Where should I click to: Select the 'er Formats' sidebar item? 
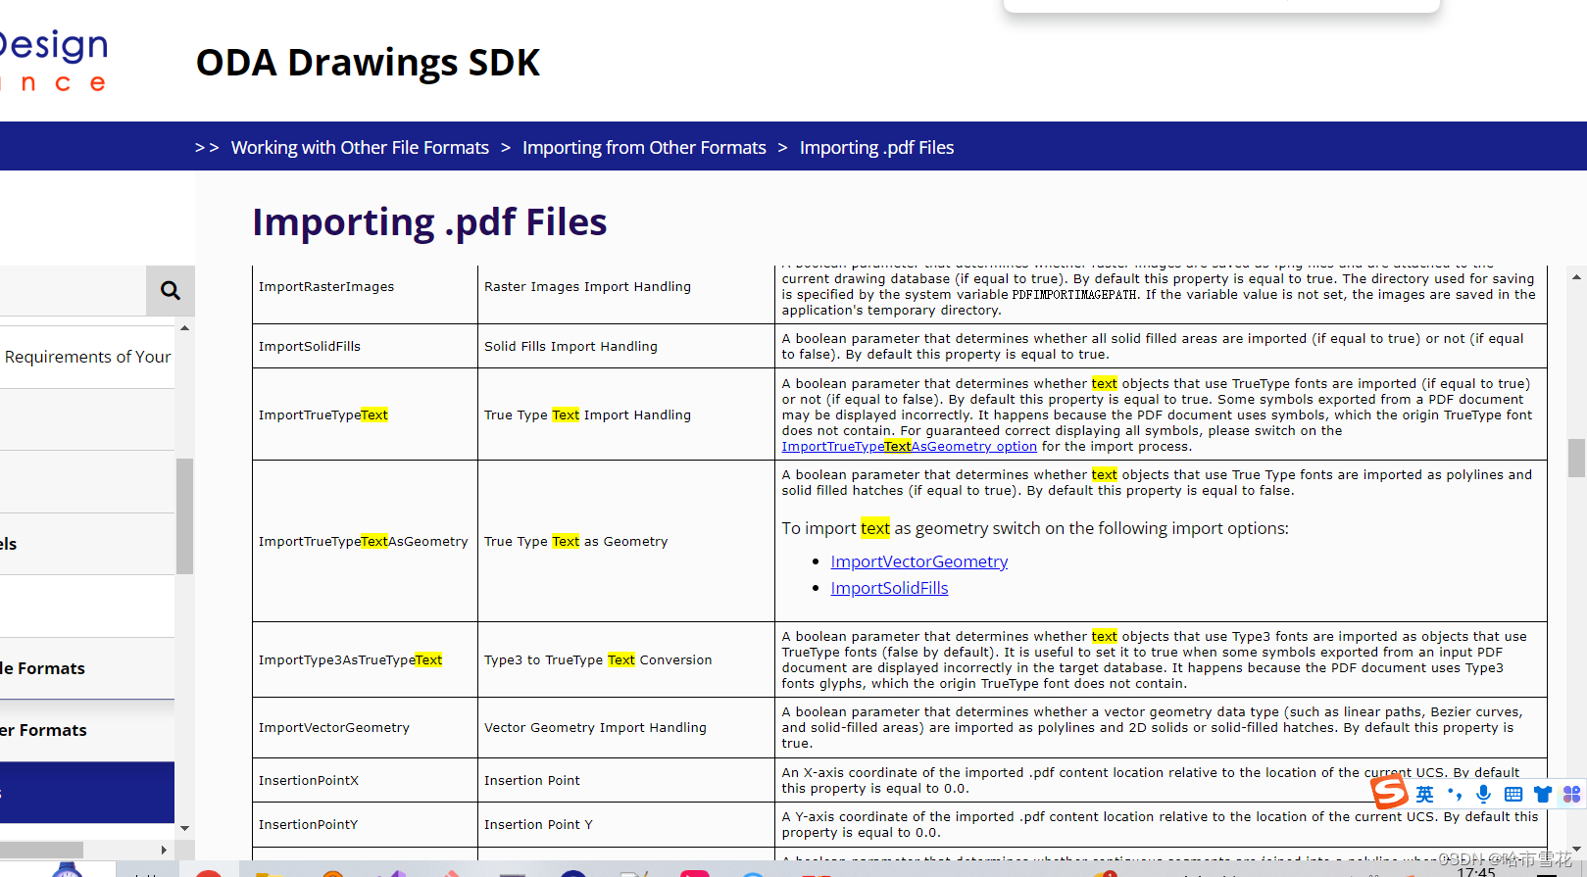[87, 730]
